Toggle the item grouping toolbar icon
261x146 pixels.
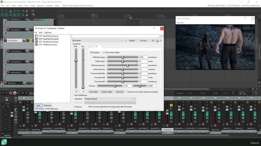coord(7,15)
